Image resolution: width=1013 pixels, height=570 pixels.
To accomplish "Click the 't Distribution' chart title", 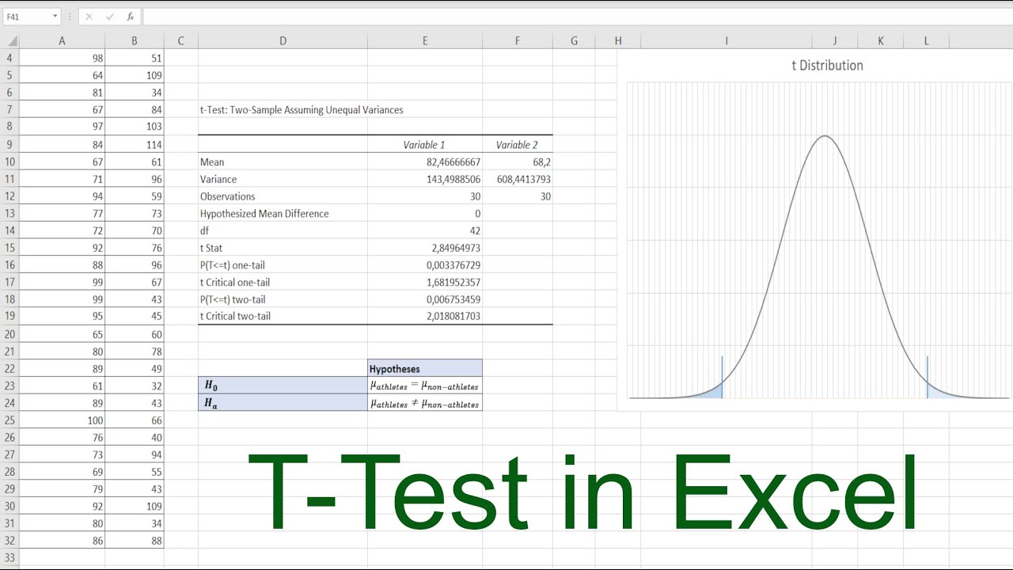I will pyautogui.click(x=827, y=66).
